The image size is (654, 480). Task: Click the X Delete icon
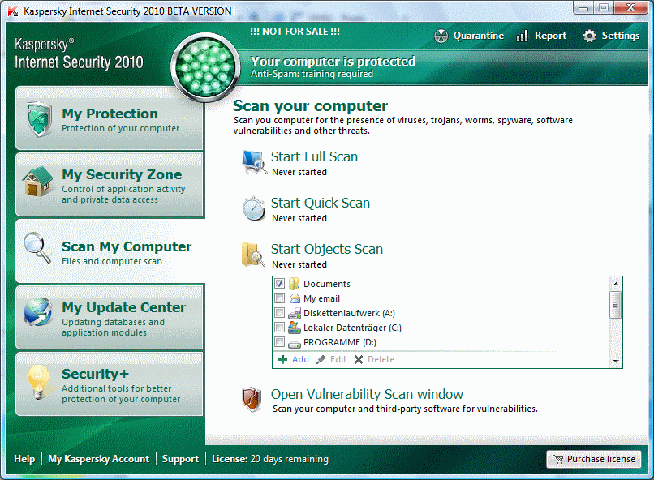[x=359, y=359]
